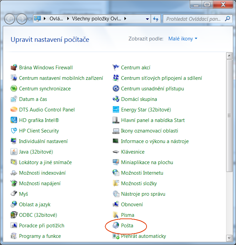The height and width of the screenshot is (245, 236).
Task: Open the Ikony oznamovací oblasti link
Action: [x=150, y=130]
